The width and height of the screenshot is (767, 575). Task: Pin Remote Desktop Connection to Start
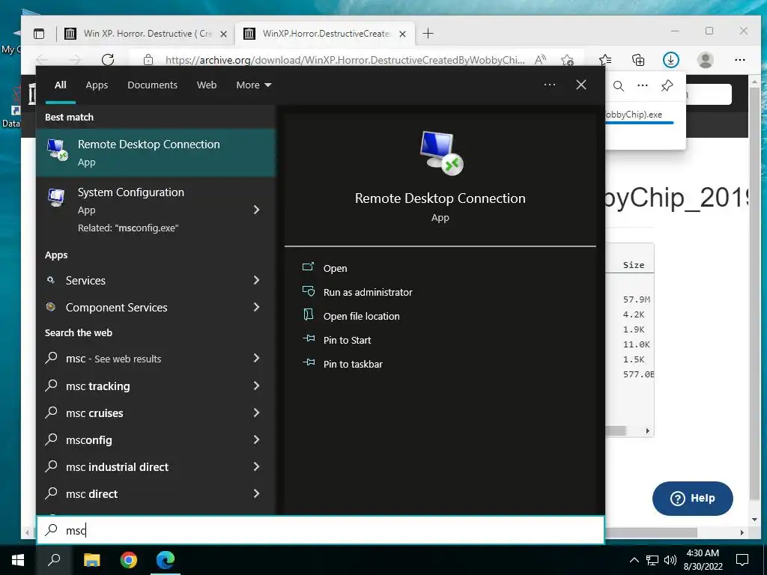(347, 340)
